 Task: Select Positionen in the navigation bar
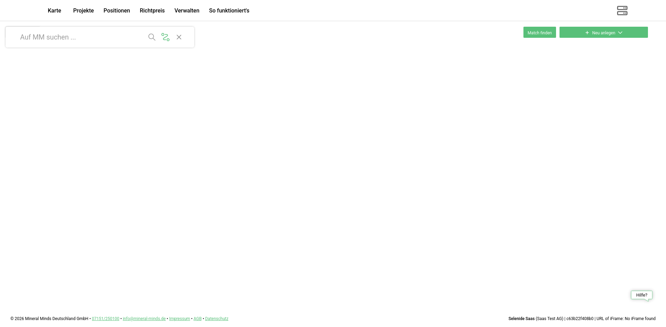117,10
